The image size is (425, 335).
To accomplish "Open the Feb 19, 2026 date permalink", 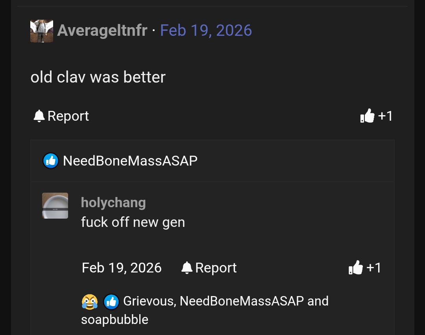I will point(206,30).
